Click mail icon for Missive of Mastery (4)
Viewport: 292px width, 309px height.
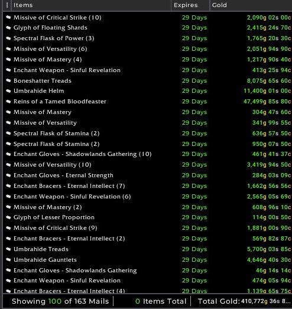pyautogui.click(x=8, y=60)
